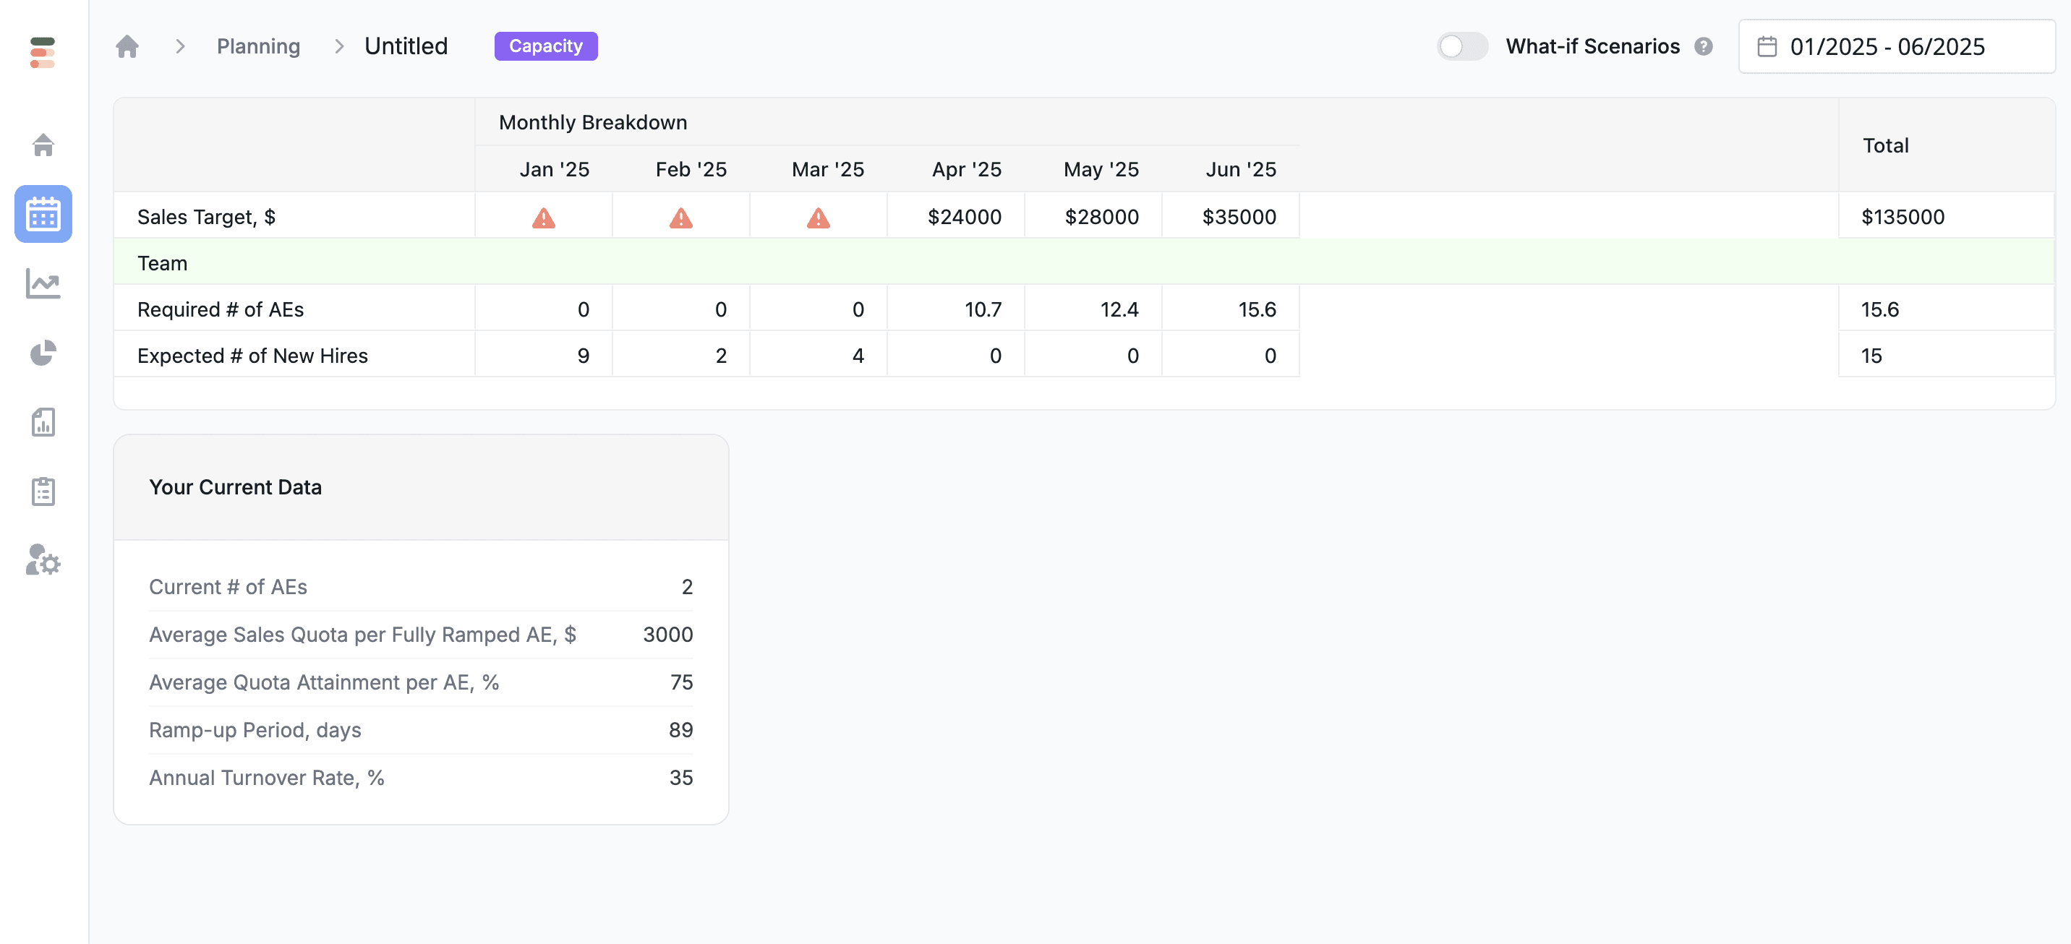
Task: Click the Total column header
Action: pyautogui.click(x=1885, y=145)
